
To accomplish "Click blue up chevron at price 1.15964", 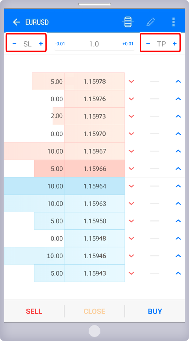I will click(x=178, y=186).
